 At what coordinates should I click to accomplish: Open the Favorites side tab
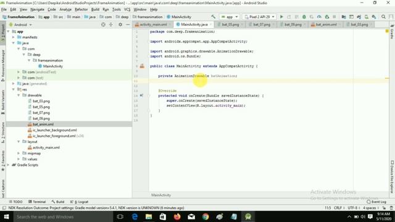(3, 161)
